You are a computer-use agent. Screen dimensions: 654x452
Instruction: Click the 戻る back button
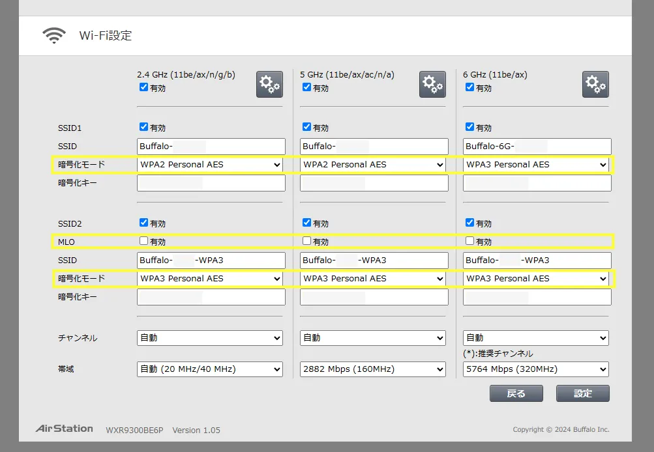click(516, 393)
